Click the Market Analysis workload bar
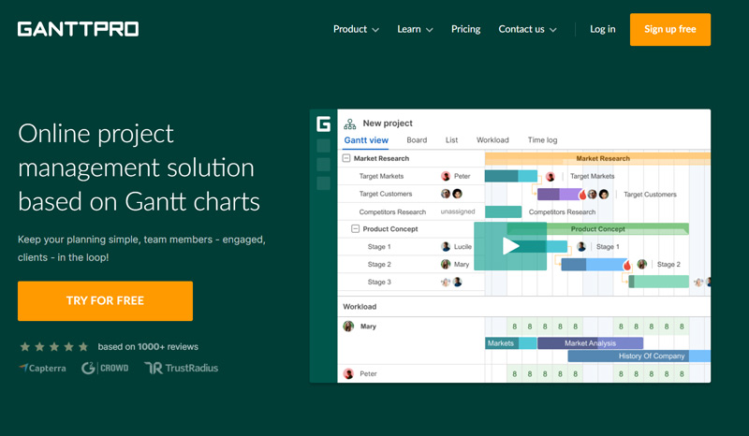749x436 pixels. tap(590, 342)
